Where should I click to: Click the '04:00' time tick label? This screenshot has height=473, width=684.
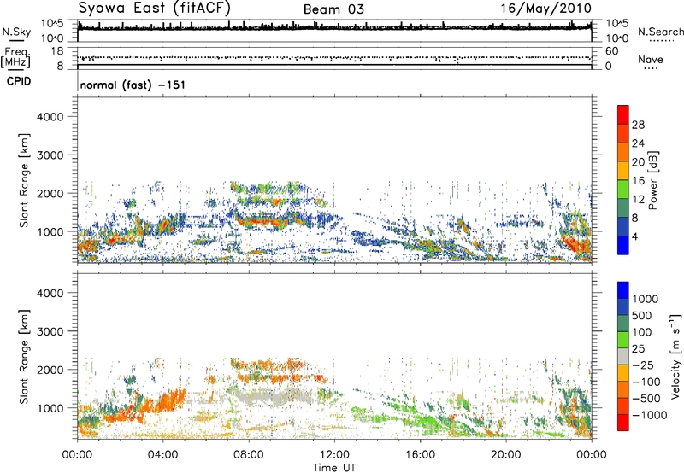point(162,455)
